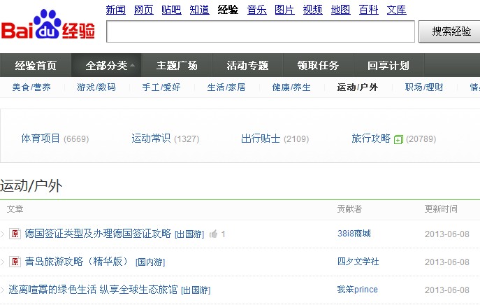Expand the arrow left of 逃离喧嚣 article row
The image size is (480, 305).
click(3, 290)
